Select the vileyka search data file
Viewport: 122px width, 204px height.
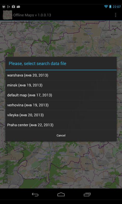click(61, 115)
